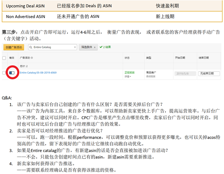Image resolution: width=224 pixels, height=174 pixels.
Task: Click the bold 第三步 step label
Action: (9, 32)
